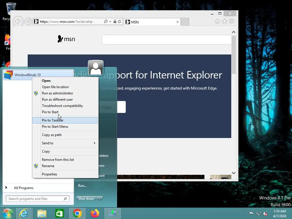Open Properties from the context menu

tap(65, 174)
